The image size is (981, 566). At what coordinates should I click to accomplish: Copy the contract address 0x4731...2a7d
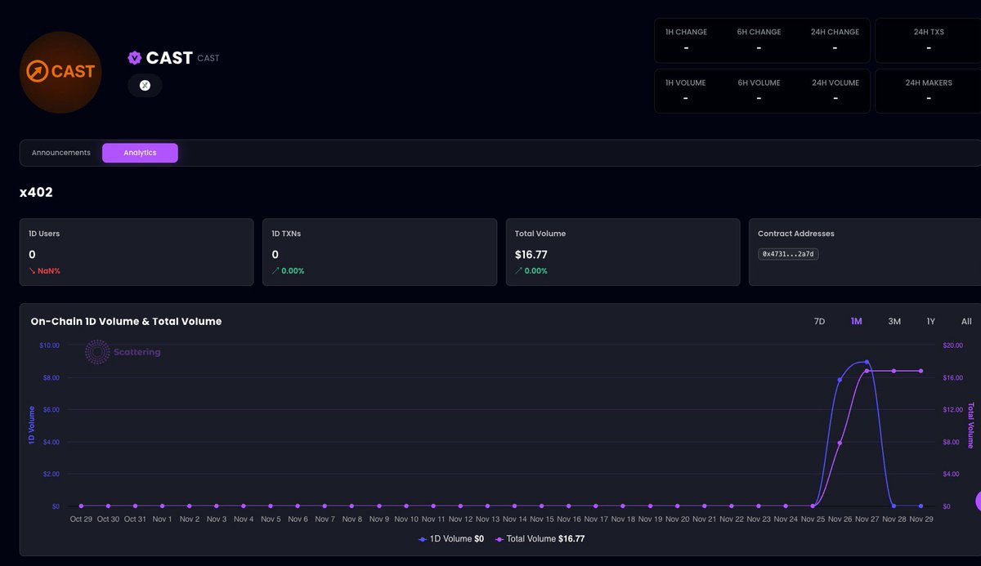coord(788,253)
